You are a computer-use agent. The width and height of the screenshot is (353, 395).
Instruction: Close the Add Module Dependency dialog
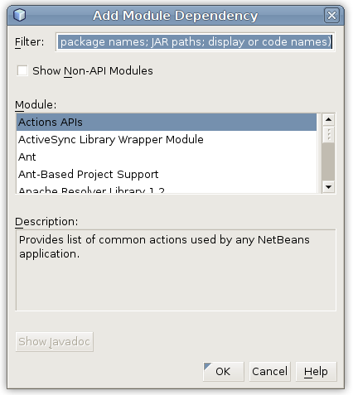point(331,15)
